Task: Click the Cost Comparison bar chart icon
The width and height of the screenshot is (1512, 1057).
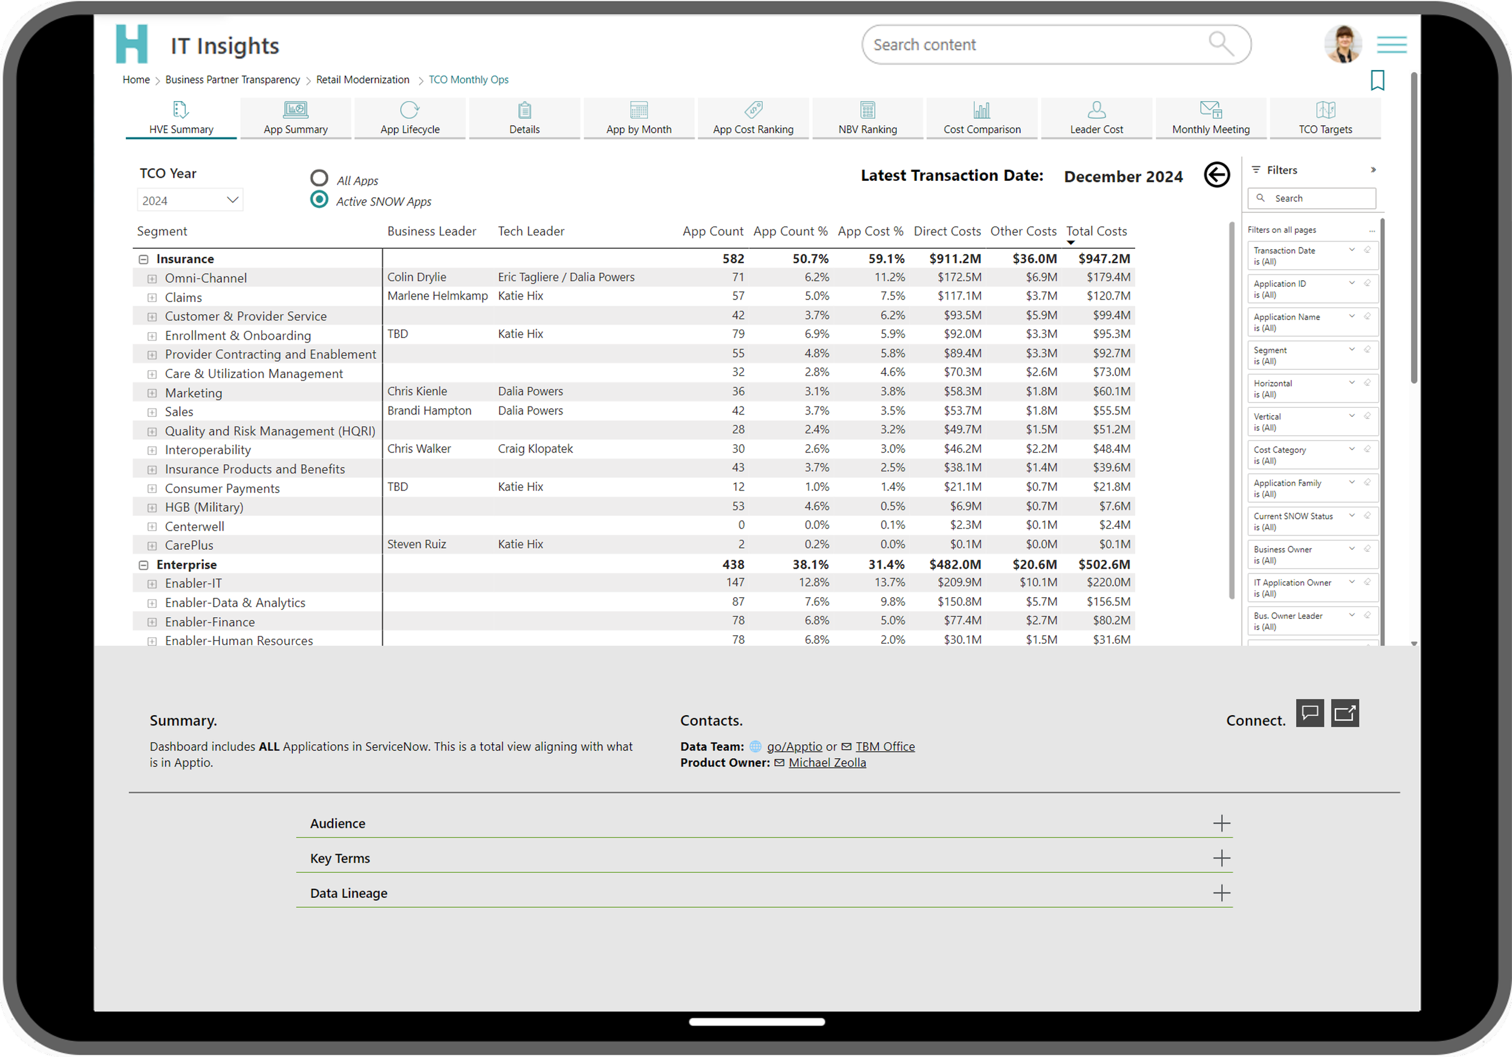Action: point(981,110)
